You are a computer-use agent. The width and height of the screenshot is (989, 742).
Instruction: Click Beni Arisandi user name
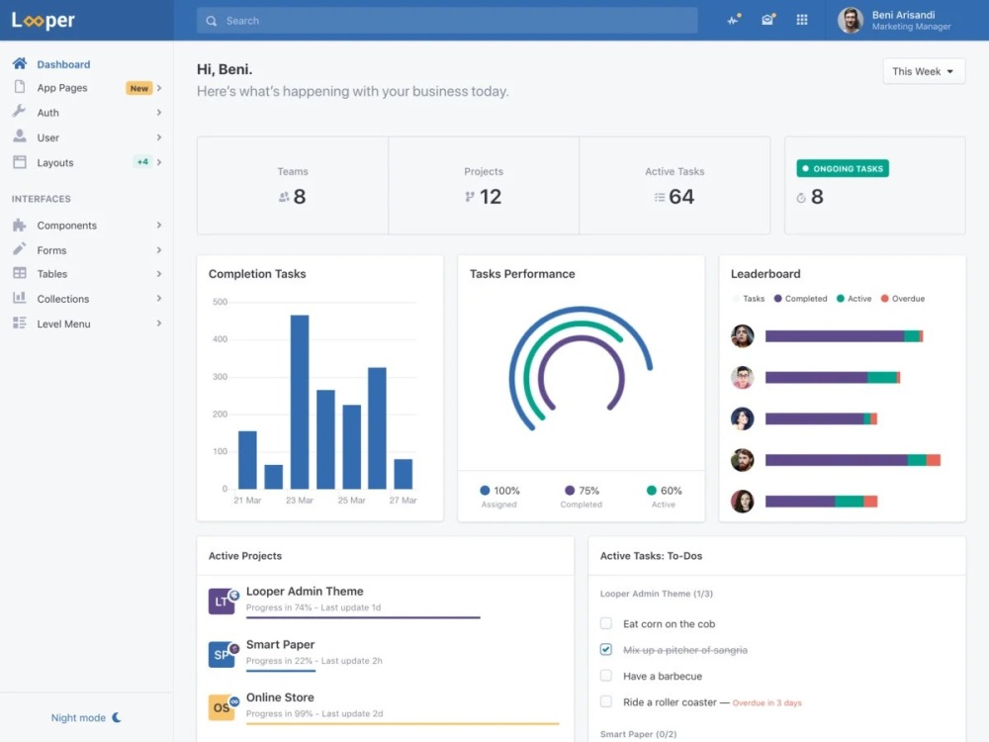coord(903,15)
